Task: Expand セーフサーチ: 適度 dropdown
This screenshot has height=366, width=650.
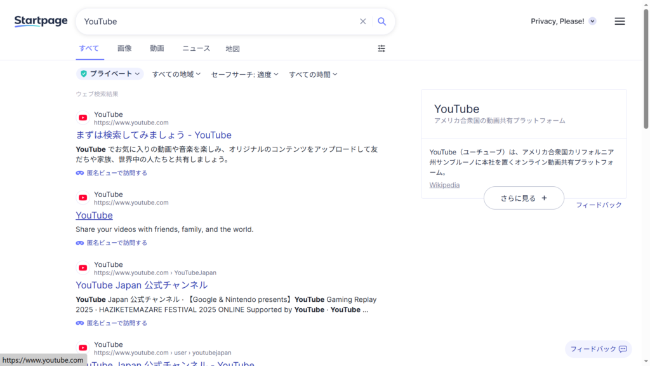Action: pos(245,74)
